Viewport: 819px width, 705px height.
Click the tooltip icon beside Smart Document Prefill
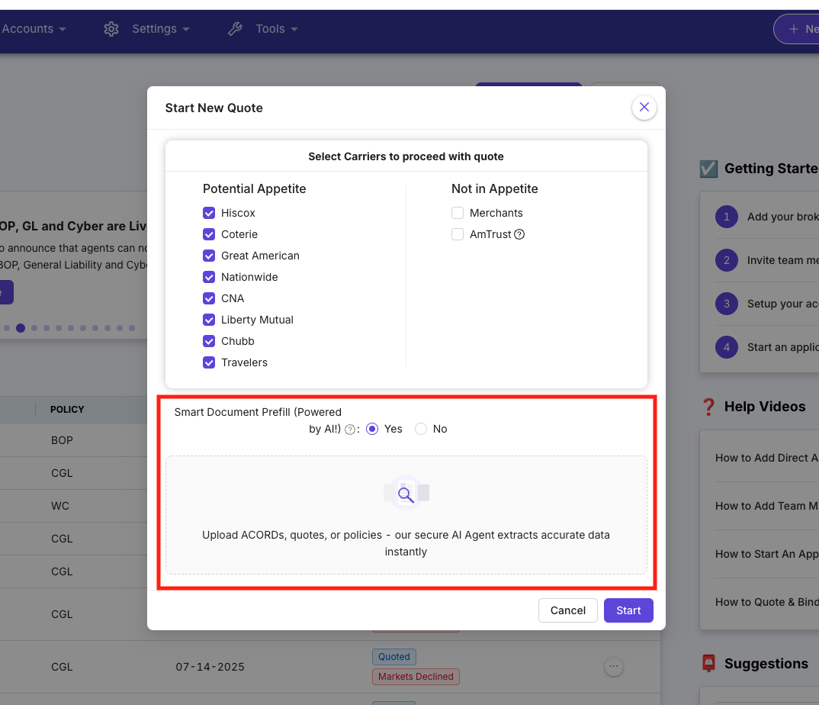350,429
